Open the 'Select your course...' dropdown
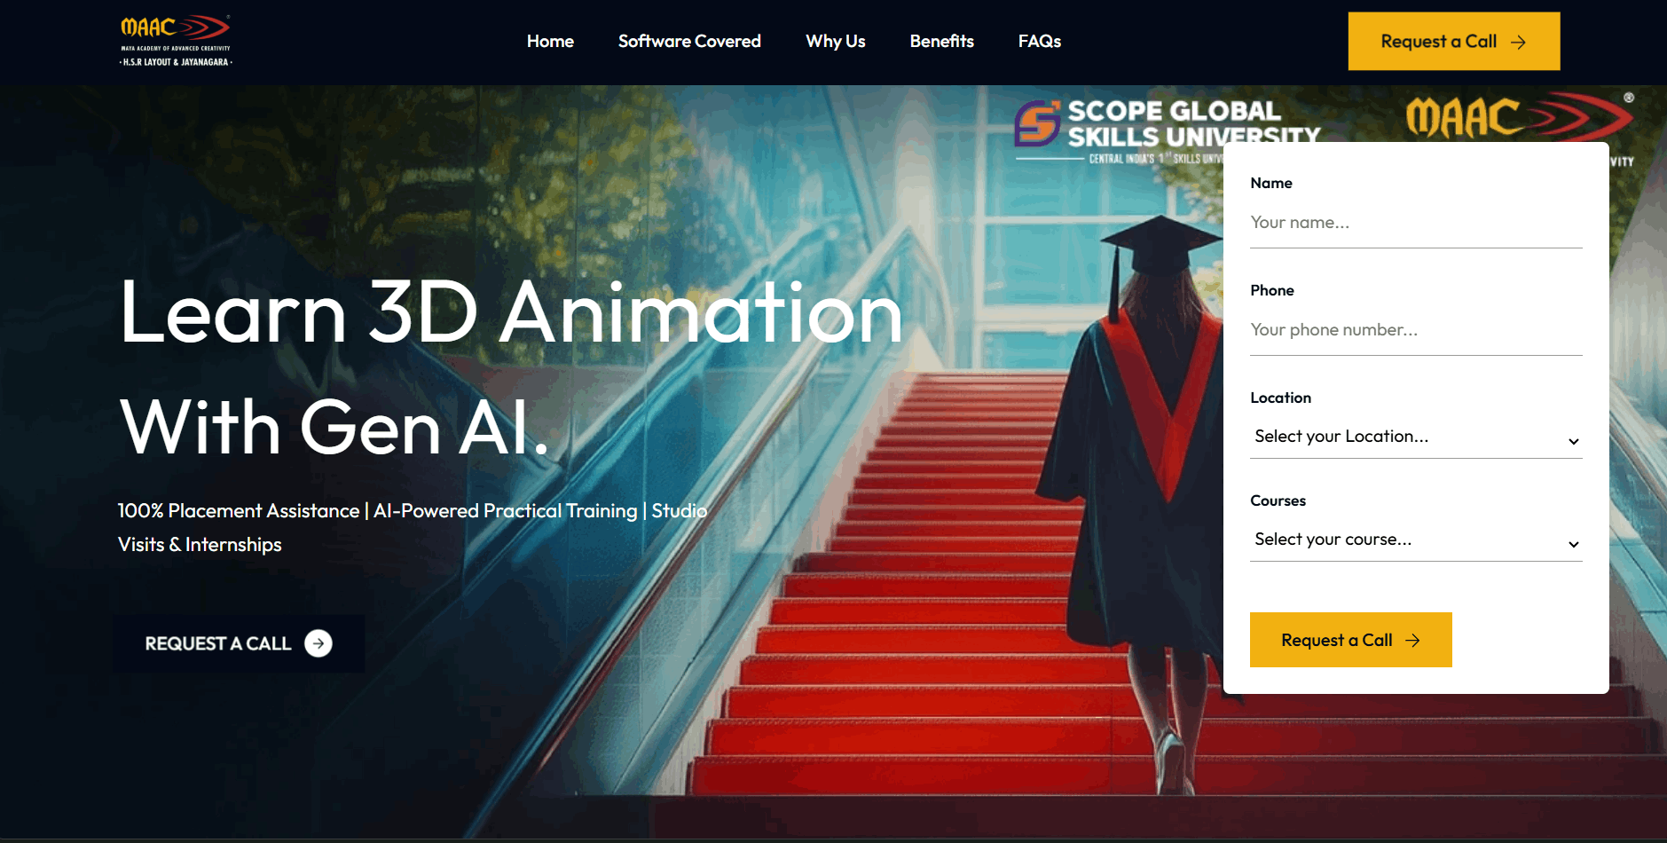The height and width of the screenshot is (843, 1667). pos(1402,540)
